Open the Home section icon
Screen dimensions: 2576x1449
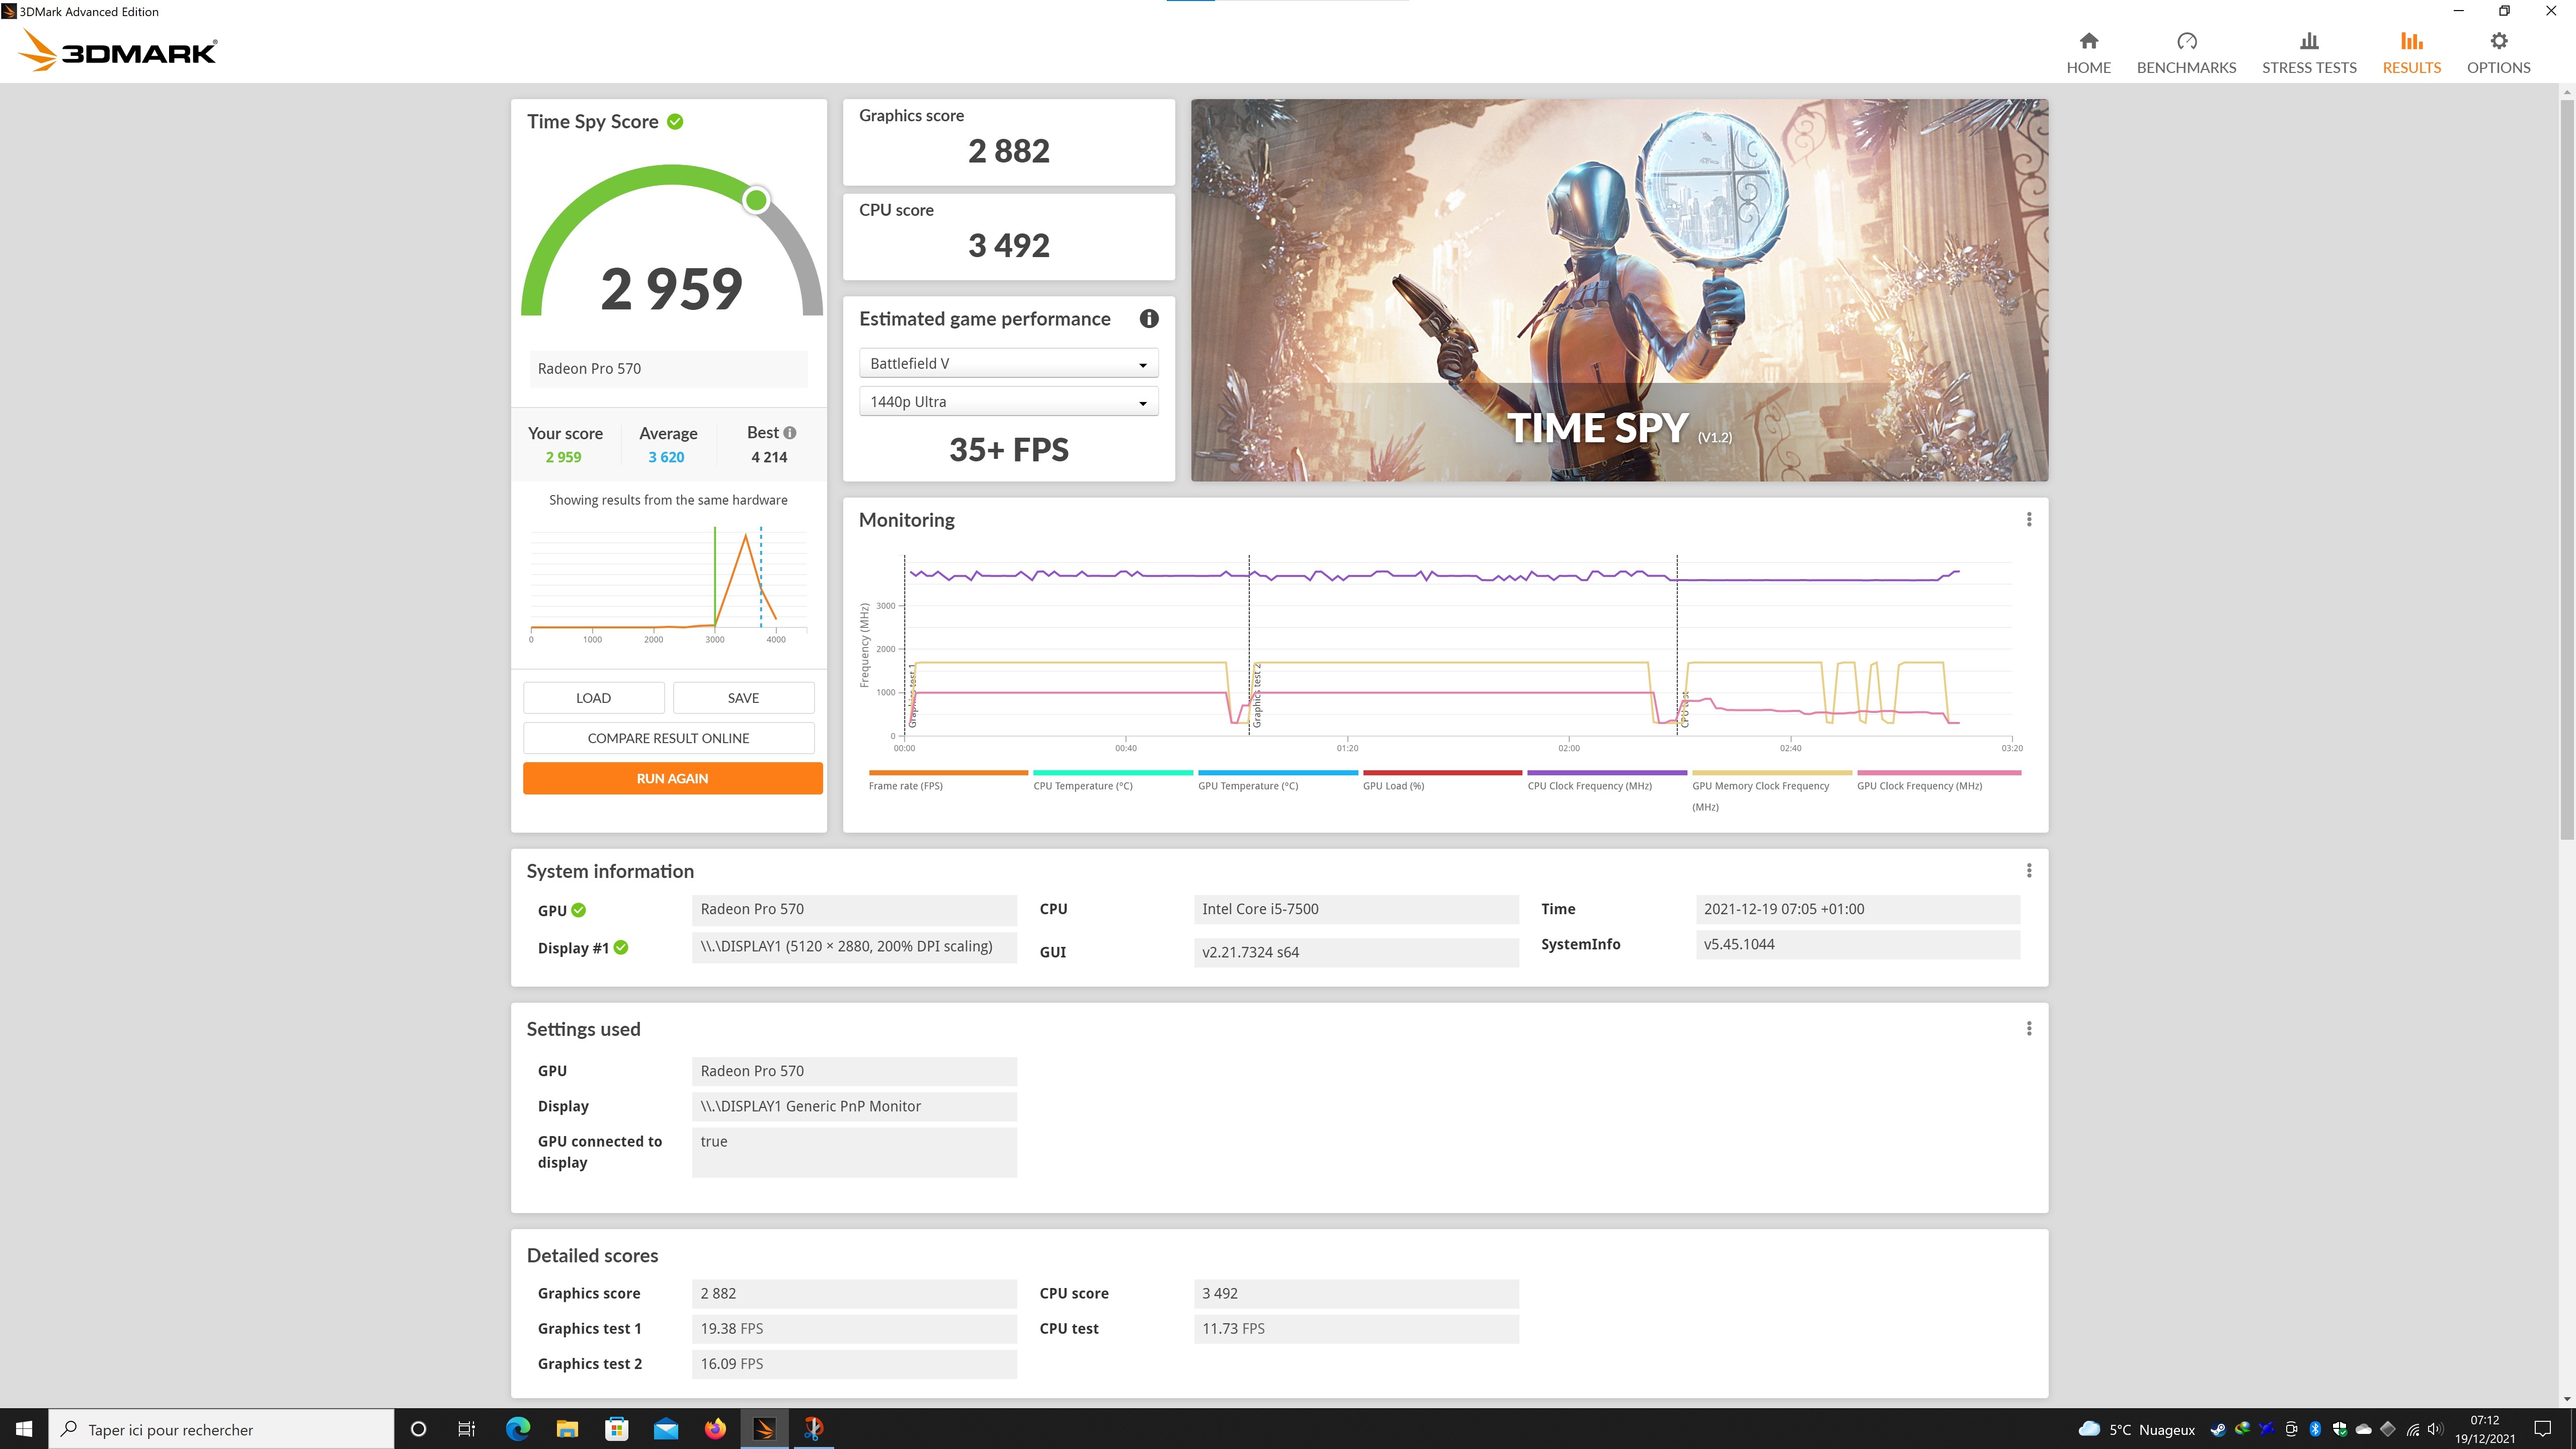coord(2088,41)
